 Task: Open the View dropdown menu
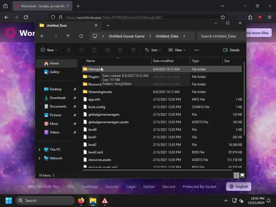pyautogui.click(x=177, y=50)
